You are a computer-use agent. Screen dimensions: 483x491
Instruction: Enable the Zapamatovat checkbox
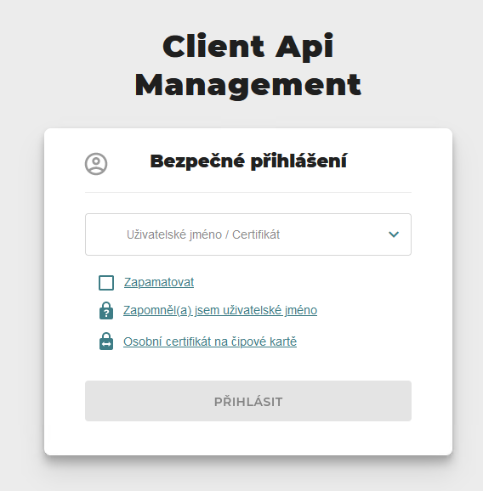pos(106,283)
